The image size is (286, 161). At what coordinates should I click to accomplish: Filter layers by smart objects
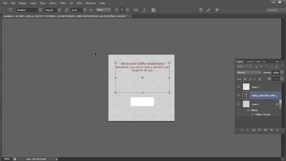[277, 67]
